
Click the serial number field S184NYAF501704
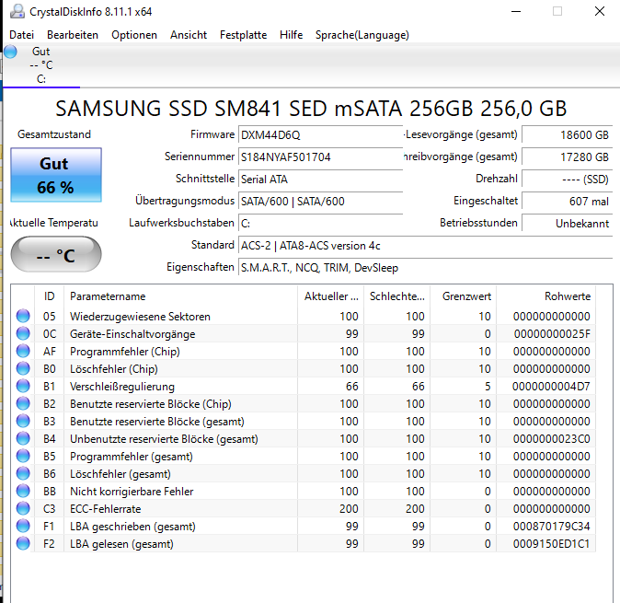pos(321,157)
